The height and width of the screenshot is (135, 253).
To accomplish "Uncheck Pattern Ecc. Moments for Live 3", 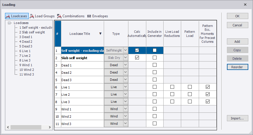I will click(x=208, y=102).
